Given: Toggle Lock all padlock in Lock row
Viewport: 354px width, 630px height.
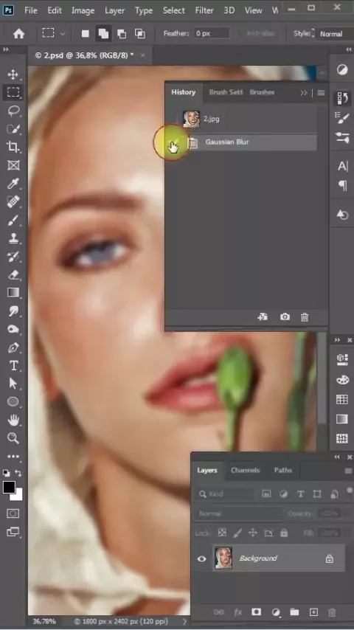Looking at the screenshot, I should tap(284, 533).
